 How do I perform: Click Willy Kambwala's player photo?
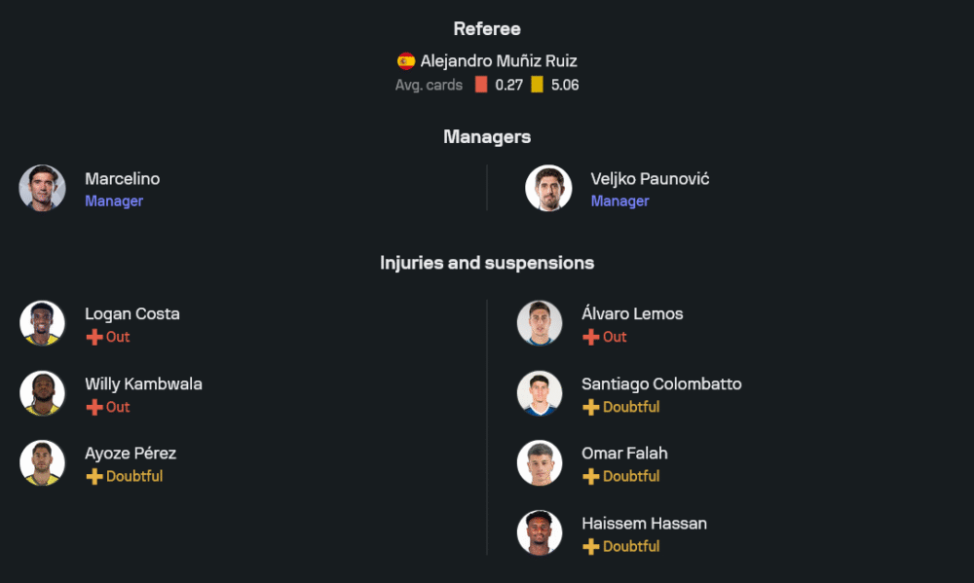tap(43, 393)
